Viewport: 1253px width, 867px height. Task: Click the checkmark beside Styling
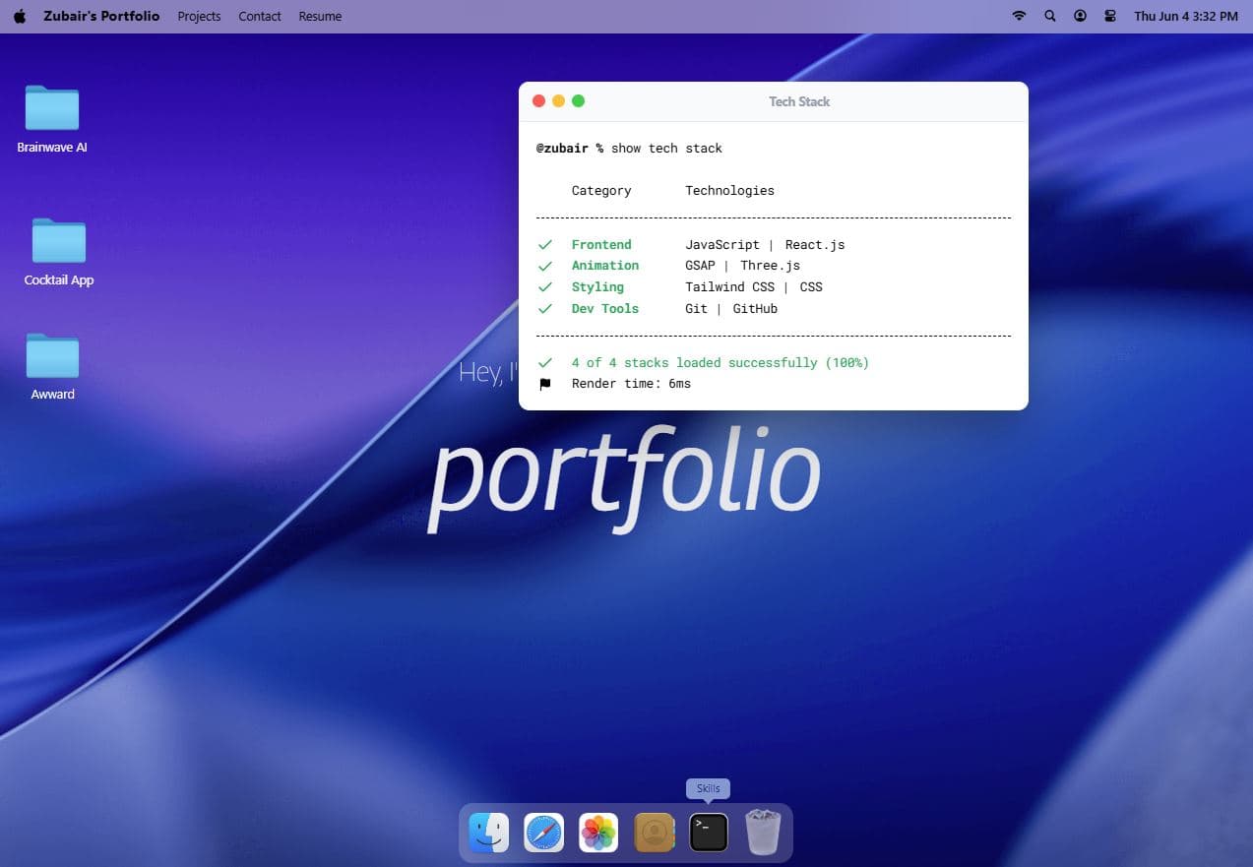[545, 287]
